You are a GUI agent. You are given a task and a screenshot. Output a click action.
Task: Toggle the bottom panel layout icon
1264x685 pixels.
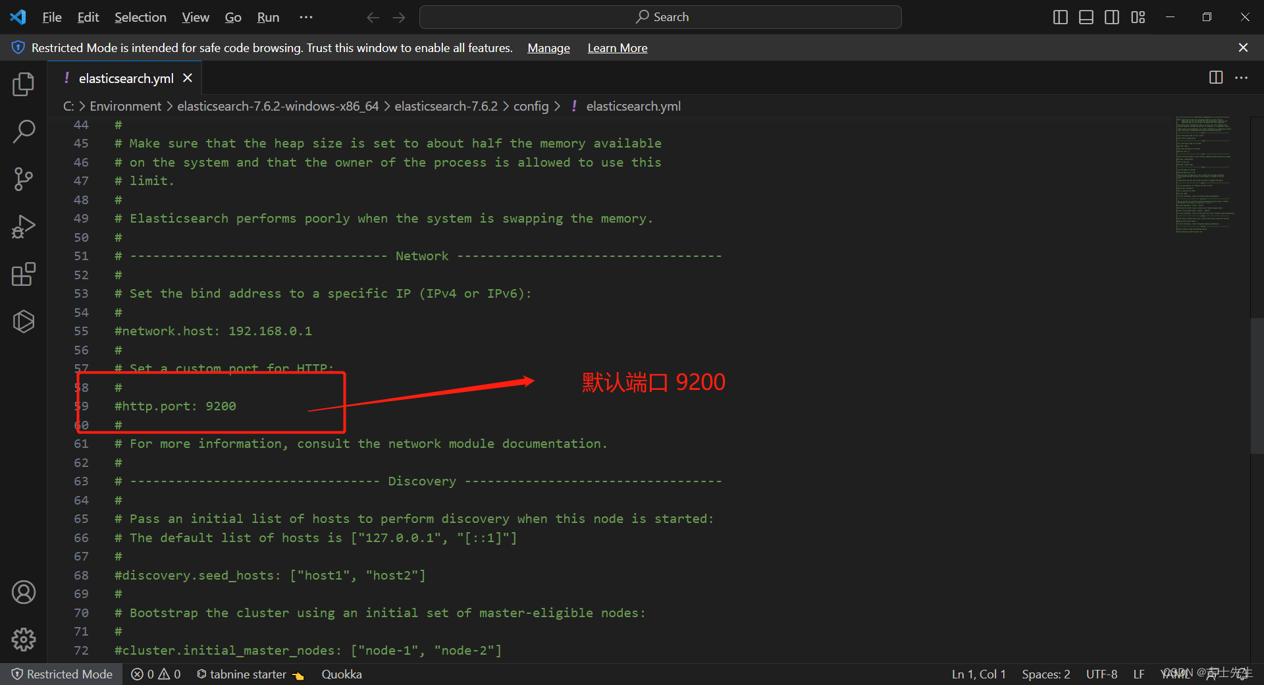(x=1086, y=18)
